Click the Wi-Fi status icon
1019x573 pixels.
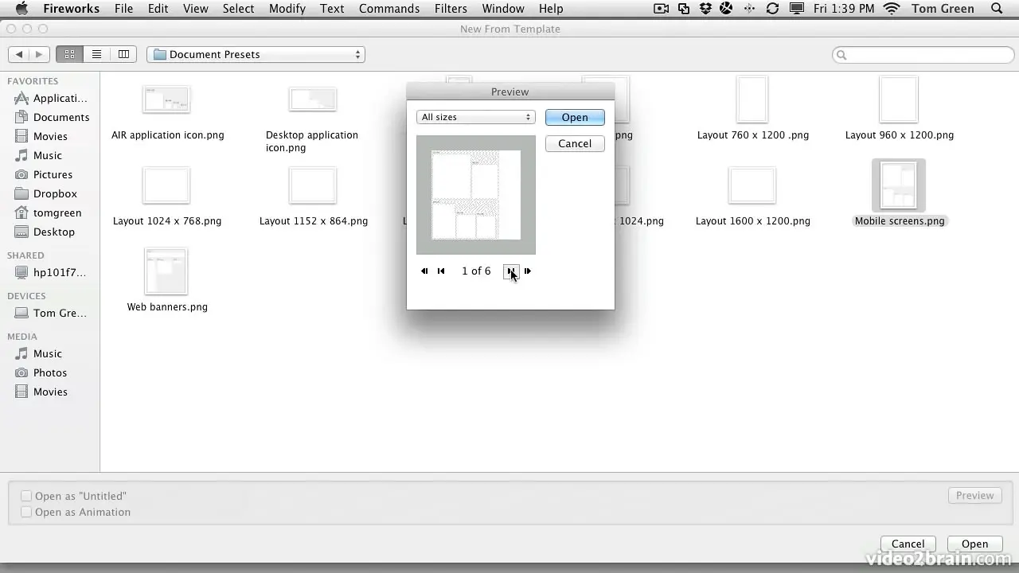pyautogui.click(x=892, y=9)
